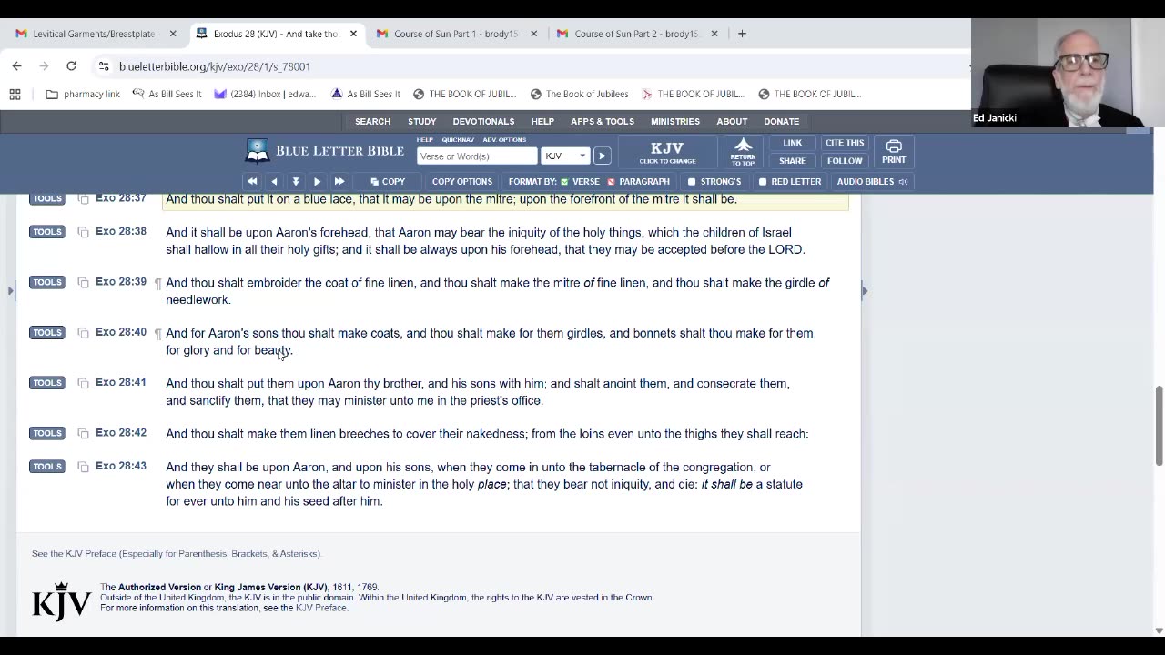
Task: Click the Copy button in the toolbar
Action: point(388,181)
